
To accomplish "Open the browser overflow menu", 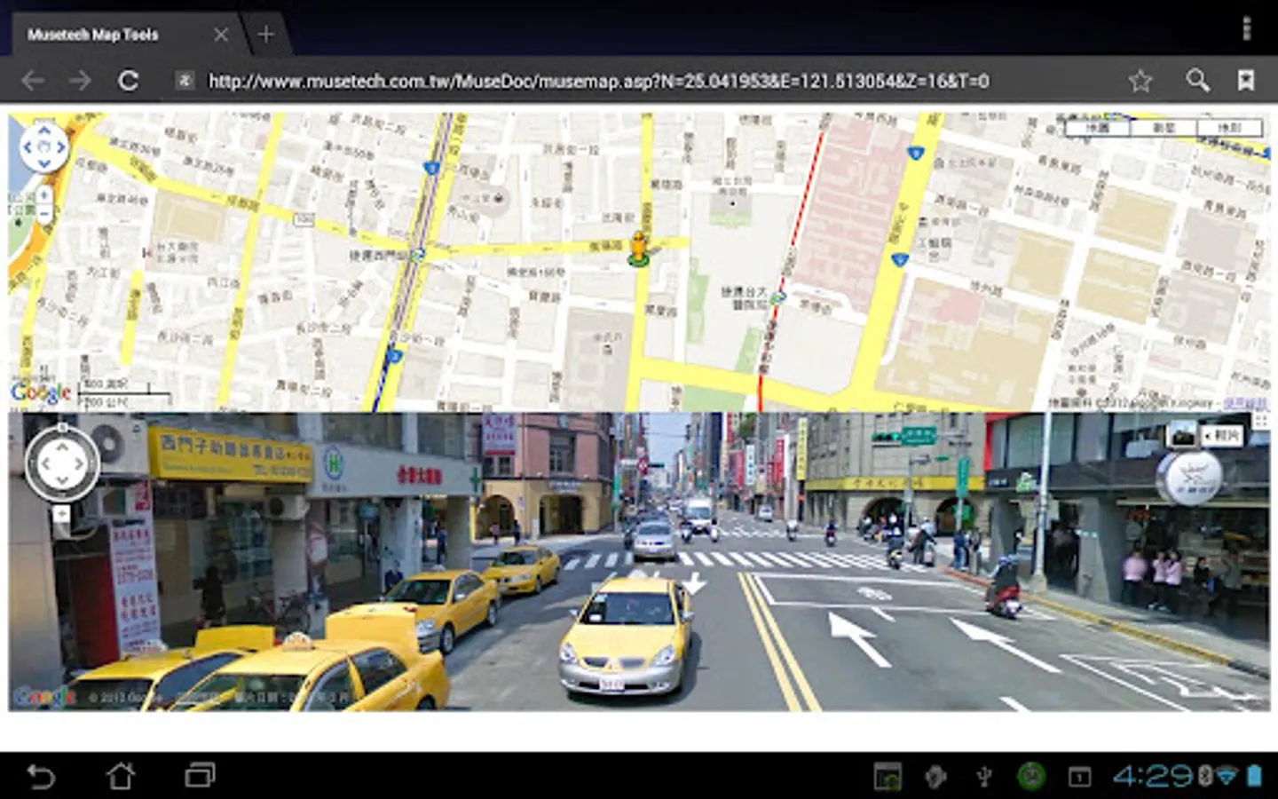I will pos(1246,29).
